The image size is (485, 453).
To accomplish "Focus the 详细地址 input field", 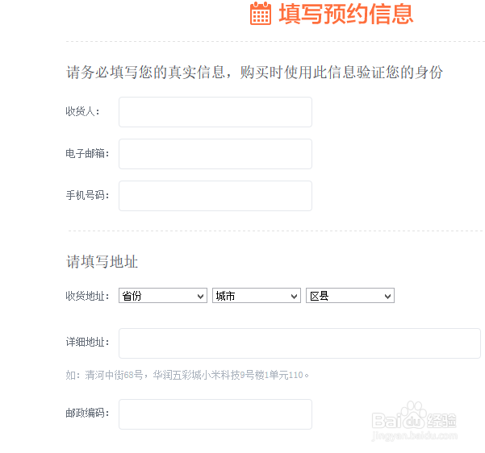I will click(299, 343).
